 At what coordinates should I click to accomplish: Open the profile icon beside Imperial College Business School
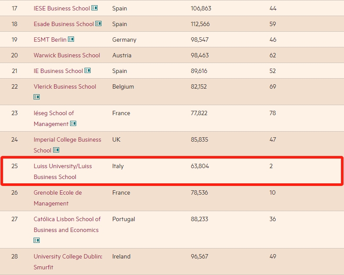point(56,150)
